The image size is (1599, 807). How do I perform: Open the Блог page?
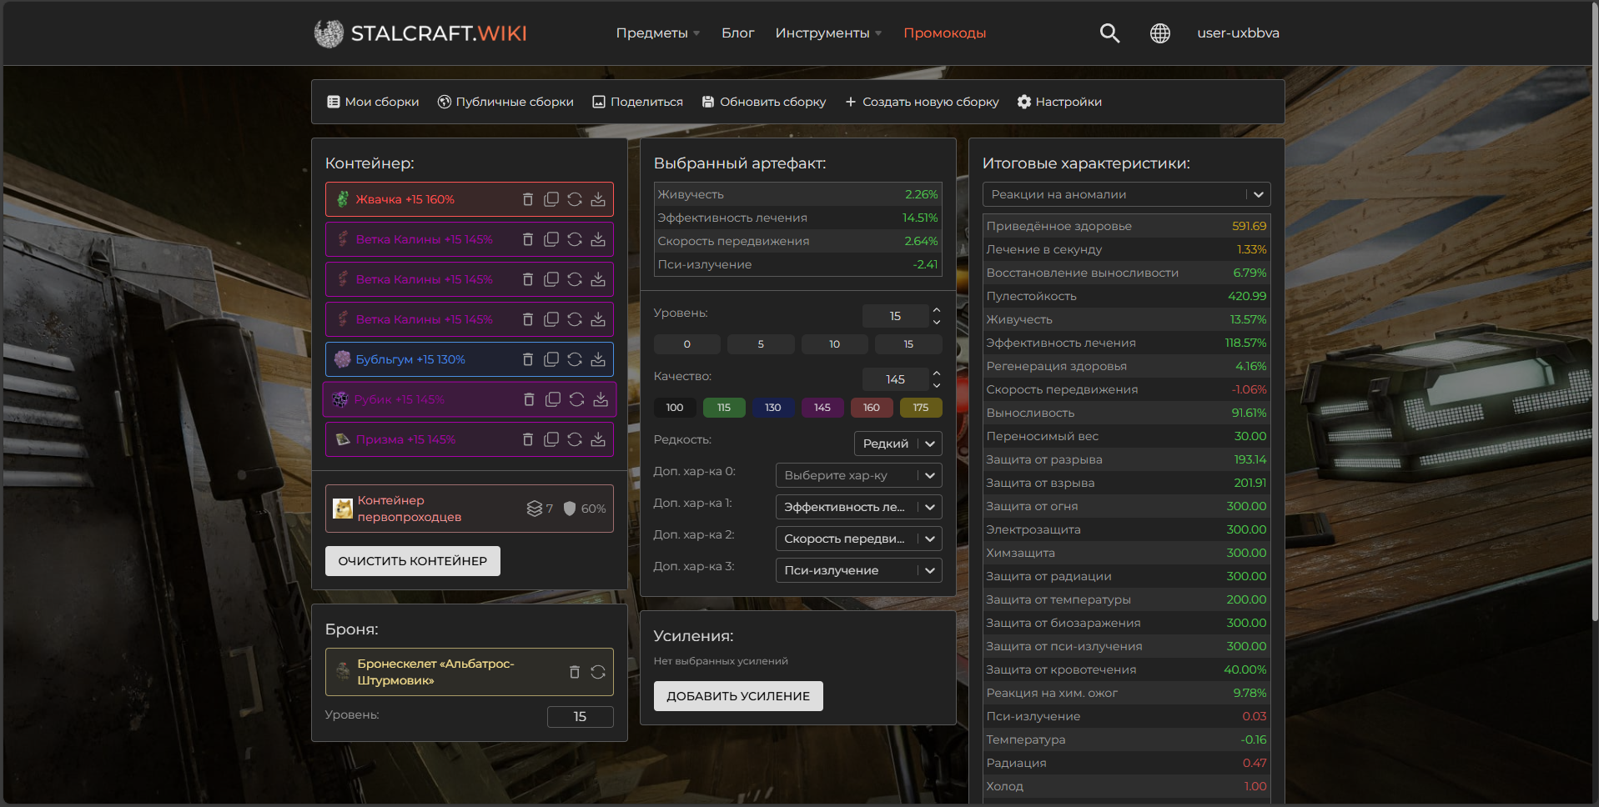[x=738, y=33]
